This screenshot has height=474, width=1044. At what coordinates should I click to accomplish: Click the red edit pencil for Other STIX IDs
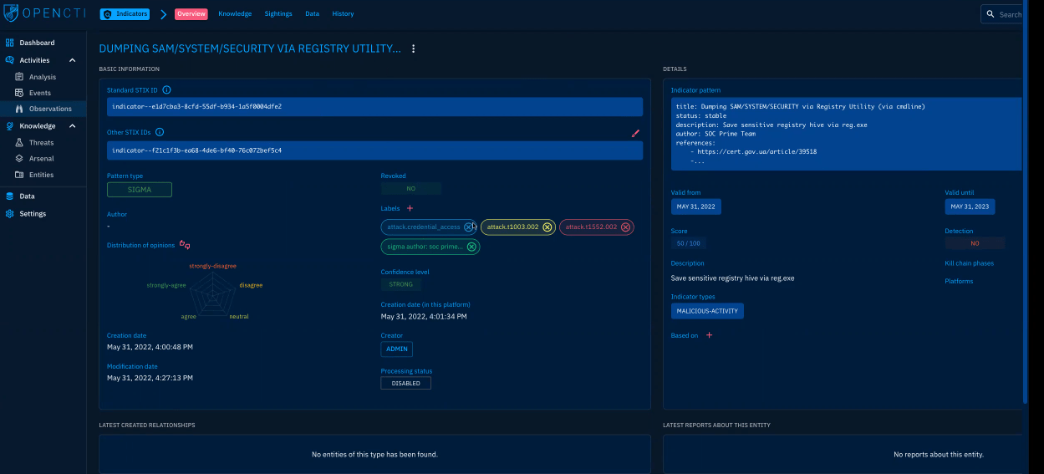click(x=635, y=132)
